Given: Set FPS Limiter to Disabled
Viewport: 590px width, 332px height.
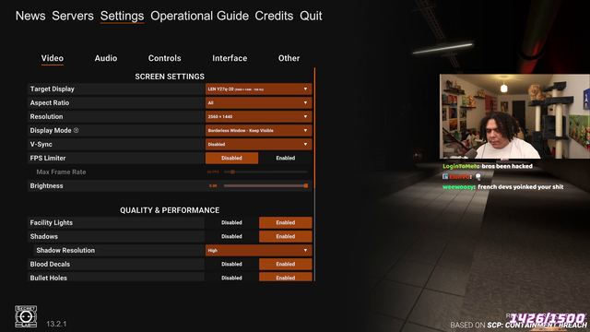Looking at the screenshot, I should point(231,158).
